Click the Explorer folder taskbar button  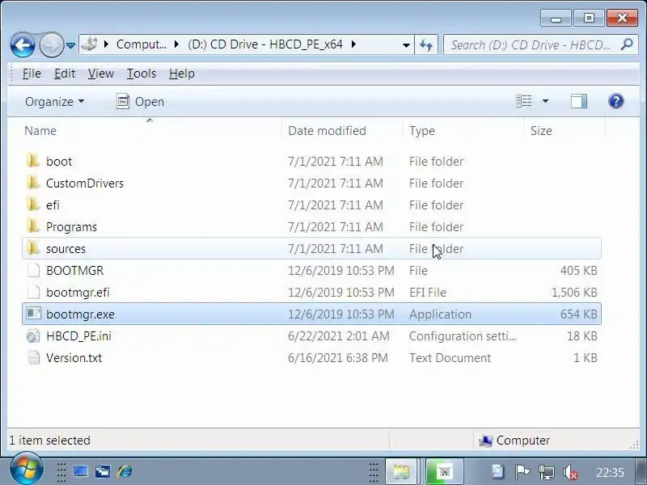tap(400, 471)
